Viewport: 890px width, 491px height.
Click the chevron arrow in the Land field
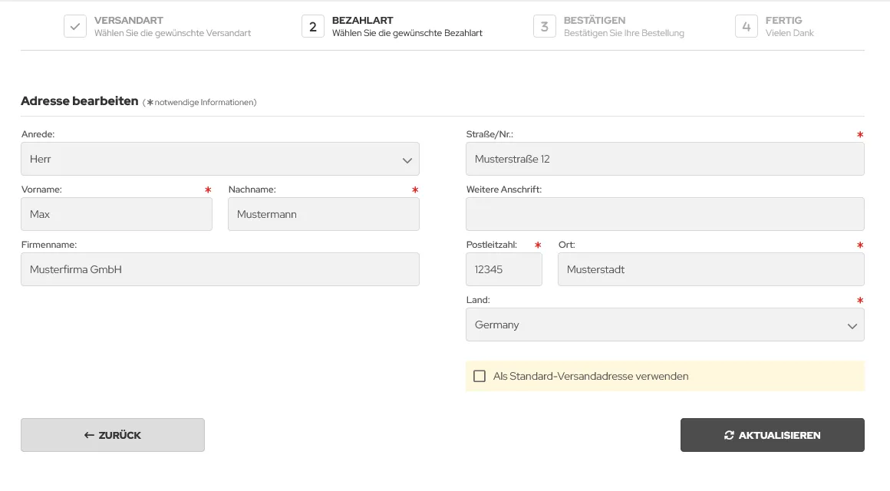tap(852, 325)
